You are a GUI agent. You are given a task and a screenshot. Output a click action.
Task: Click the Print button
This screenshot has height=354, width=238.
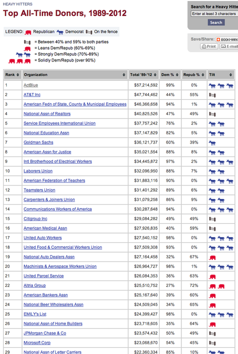tap(209, 47)
